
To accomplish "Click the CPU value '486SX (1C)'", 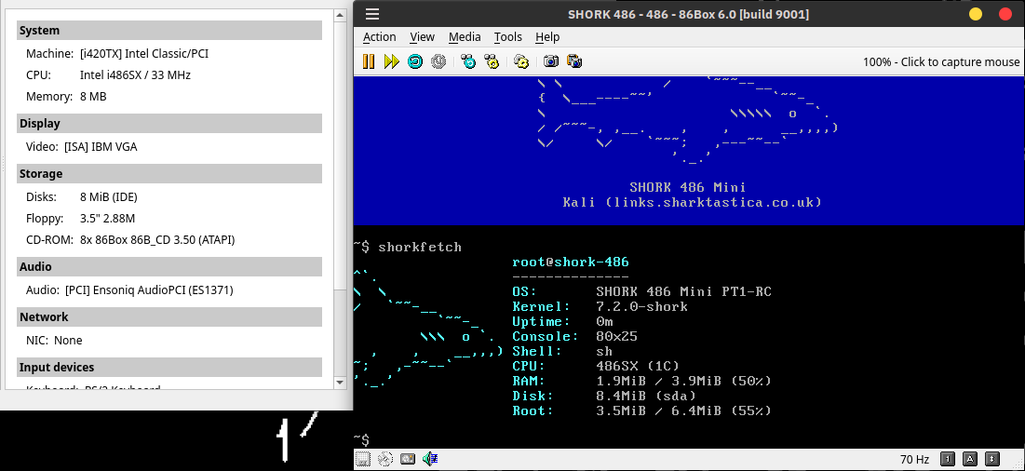I will tap(638, 366).
